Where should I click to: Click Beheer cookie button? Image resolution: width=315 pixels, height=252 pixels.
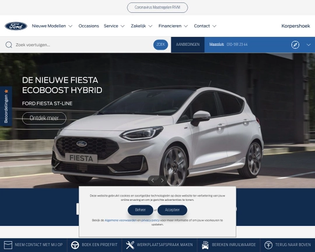click(140, 210)
